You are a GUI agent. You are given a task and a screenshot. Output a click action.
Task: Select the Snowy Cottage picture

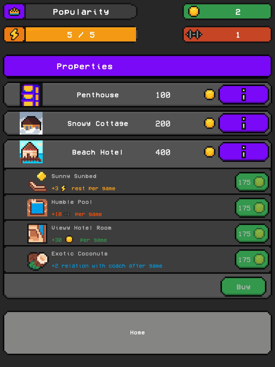[31, 123]
